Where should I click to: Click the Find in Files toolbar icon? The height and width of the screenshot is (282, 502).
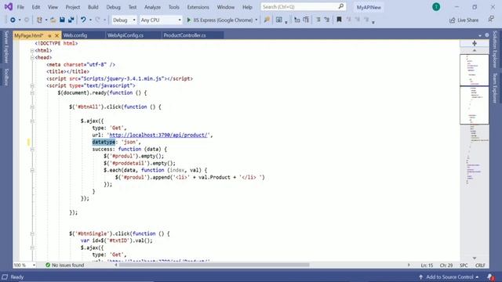click(267, 20)
